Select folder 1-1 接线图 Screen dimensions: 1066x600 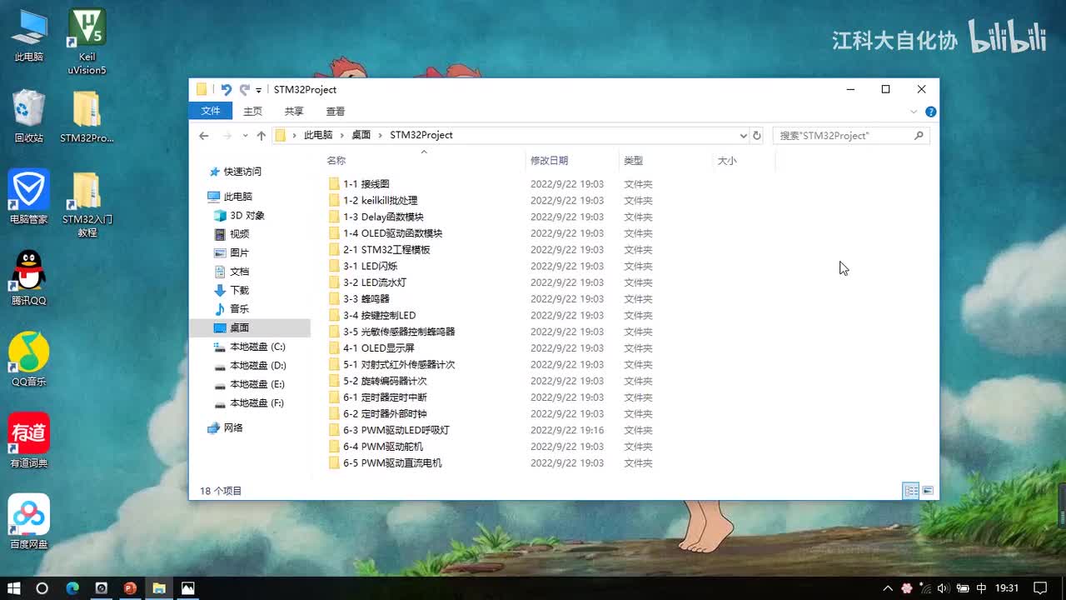(366, 184)
